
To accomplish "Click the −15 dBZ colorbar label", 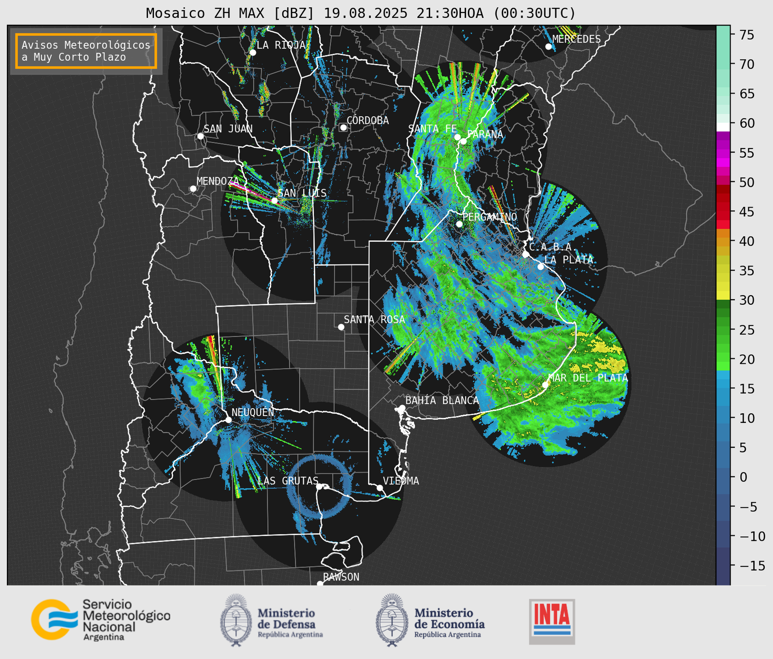I will [752, 566].
